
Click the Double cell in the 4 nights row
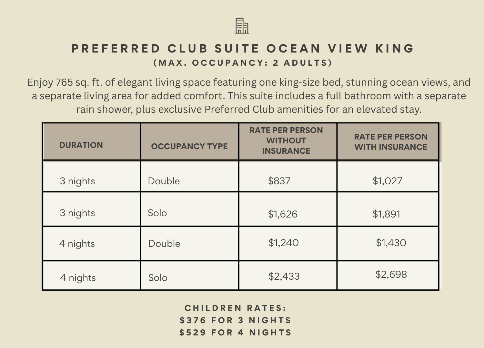[x=164, y=243]
